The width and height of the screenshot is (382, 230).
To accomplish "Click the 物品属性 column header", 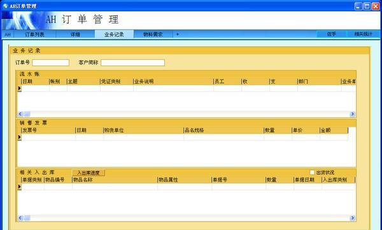I will coord(185,180).
